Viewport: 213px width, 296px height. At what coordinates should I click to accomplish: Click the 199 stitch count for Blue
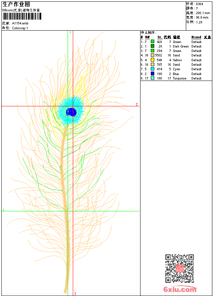click(159, 74)
